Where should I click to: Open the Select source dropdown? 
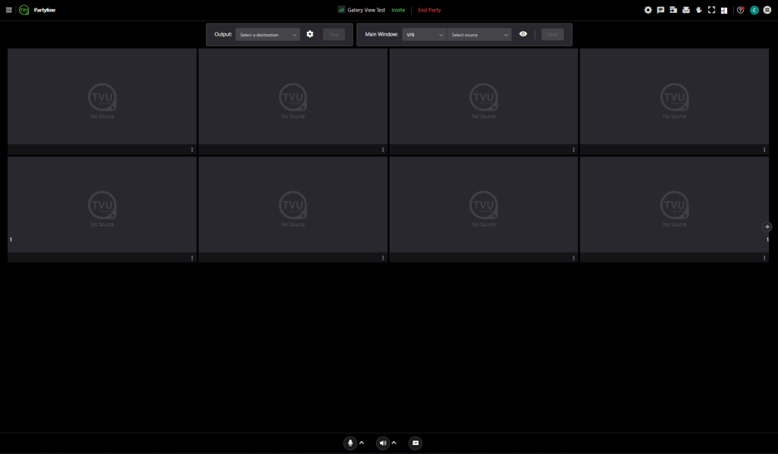(x=479, y=35)
